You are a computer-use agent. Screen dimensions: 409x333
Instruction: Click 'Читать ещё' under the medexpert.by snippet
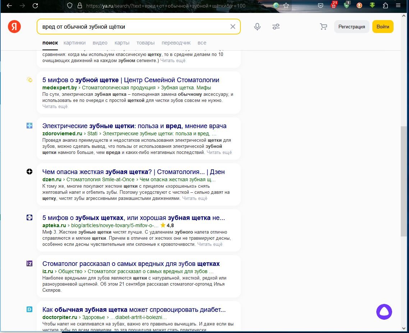point(55,107)
